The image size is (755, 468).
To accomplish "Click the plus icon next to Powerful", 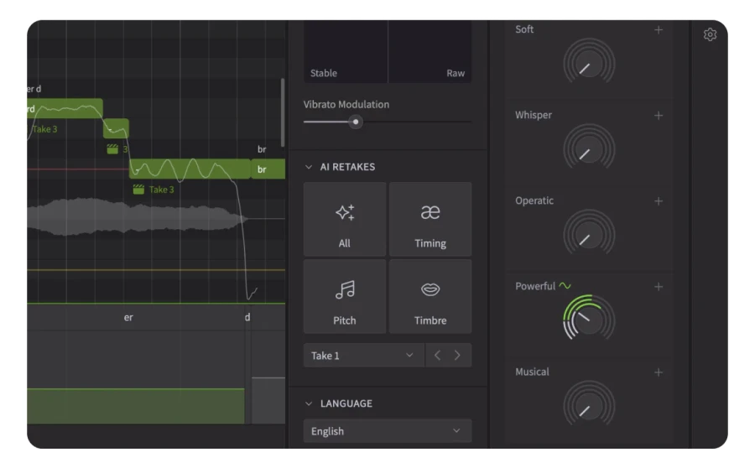I will pyautogui.click(x=659, y=287).
